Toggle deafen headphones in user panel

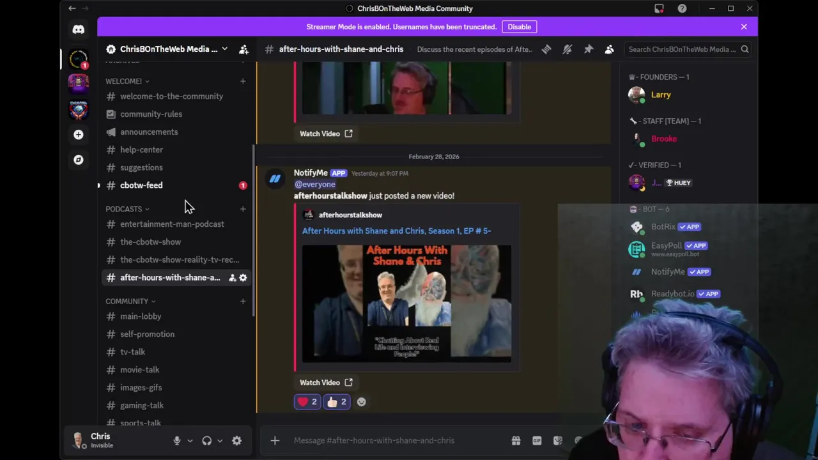point(207,441)
